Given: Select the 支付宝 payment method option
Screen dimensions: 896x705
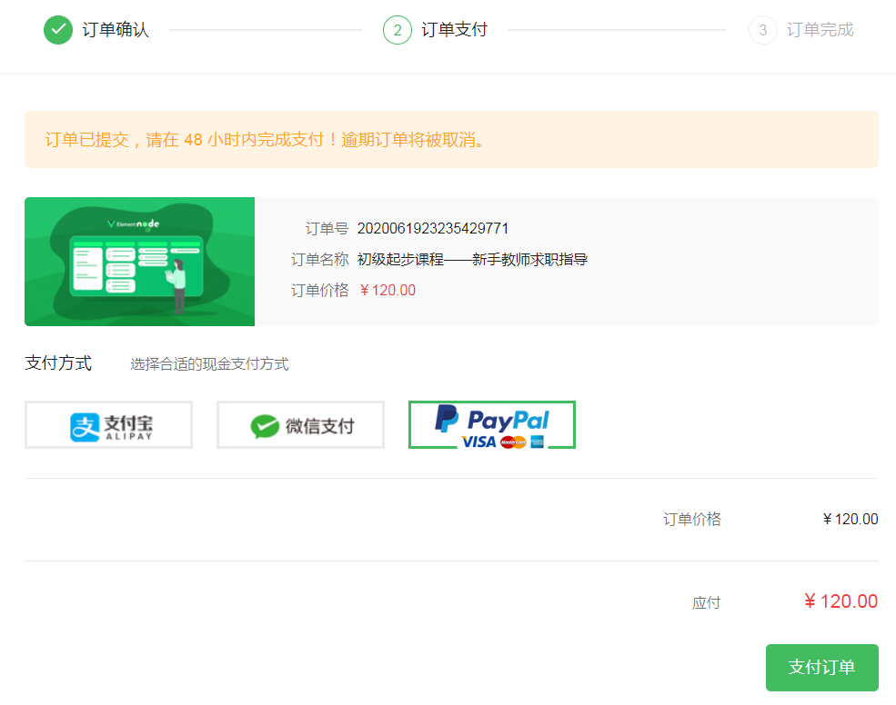Looking at the screenshot, I should 108,424.
